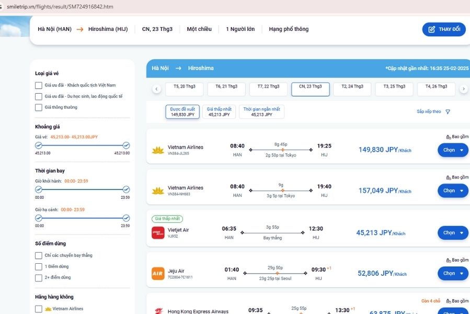470x314 pixels.
Task: Click the Hiroshima (HIJ) destination field
Action: click(x=108, y=29)
